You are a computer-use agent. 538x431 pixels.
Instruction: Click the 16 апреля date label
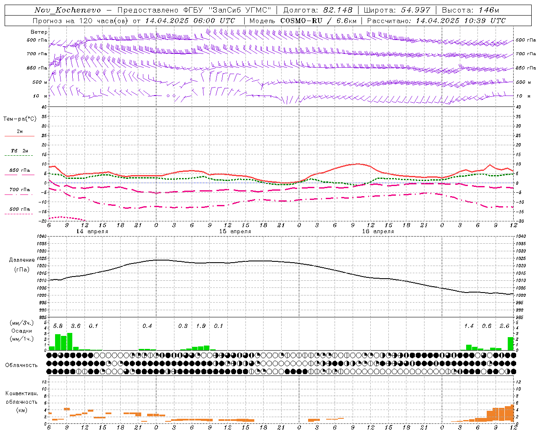[x=378, y=231]
